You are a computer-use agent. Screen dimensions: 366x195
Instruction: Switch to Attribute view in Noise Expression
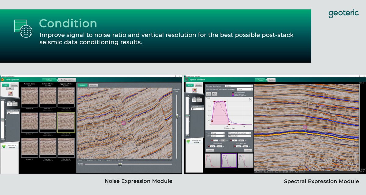[82, 85]
